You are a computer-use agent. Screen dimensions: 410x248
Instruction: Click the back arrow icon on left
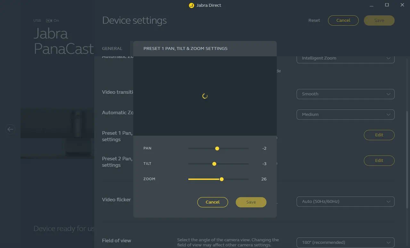point(10,129)
